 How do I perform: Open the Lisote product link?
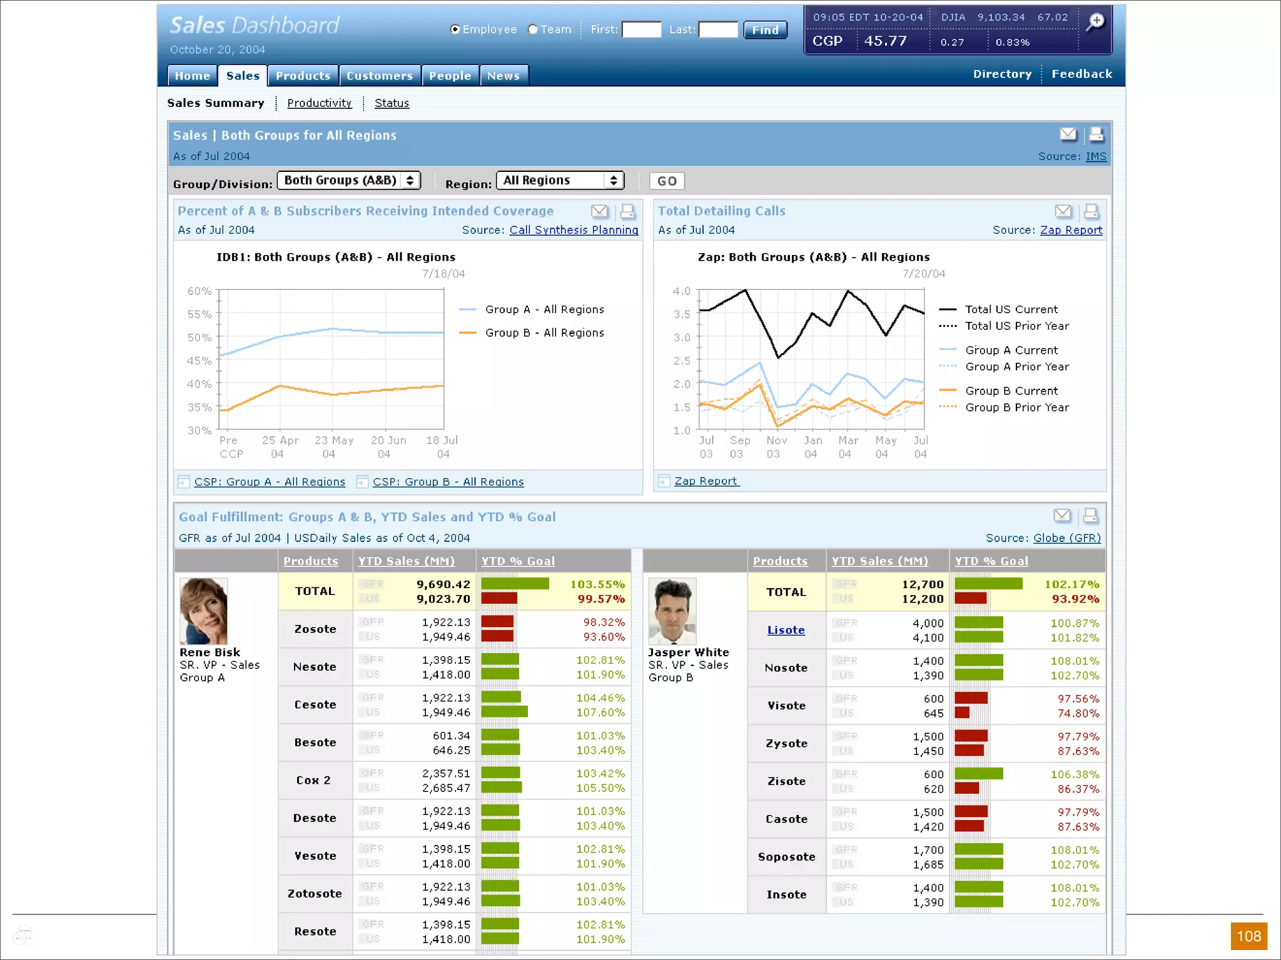(x=786, y=630)
